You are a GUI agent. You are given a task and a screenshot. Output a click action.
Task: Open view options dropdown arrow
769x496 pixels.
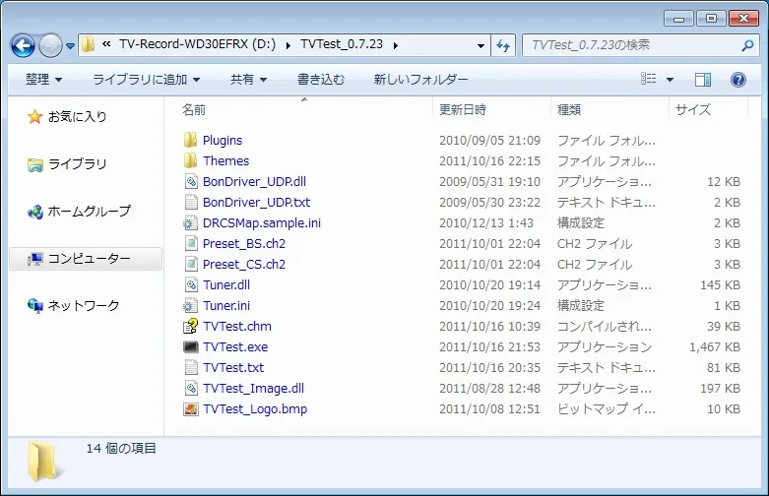tap(670, 80)
